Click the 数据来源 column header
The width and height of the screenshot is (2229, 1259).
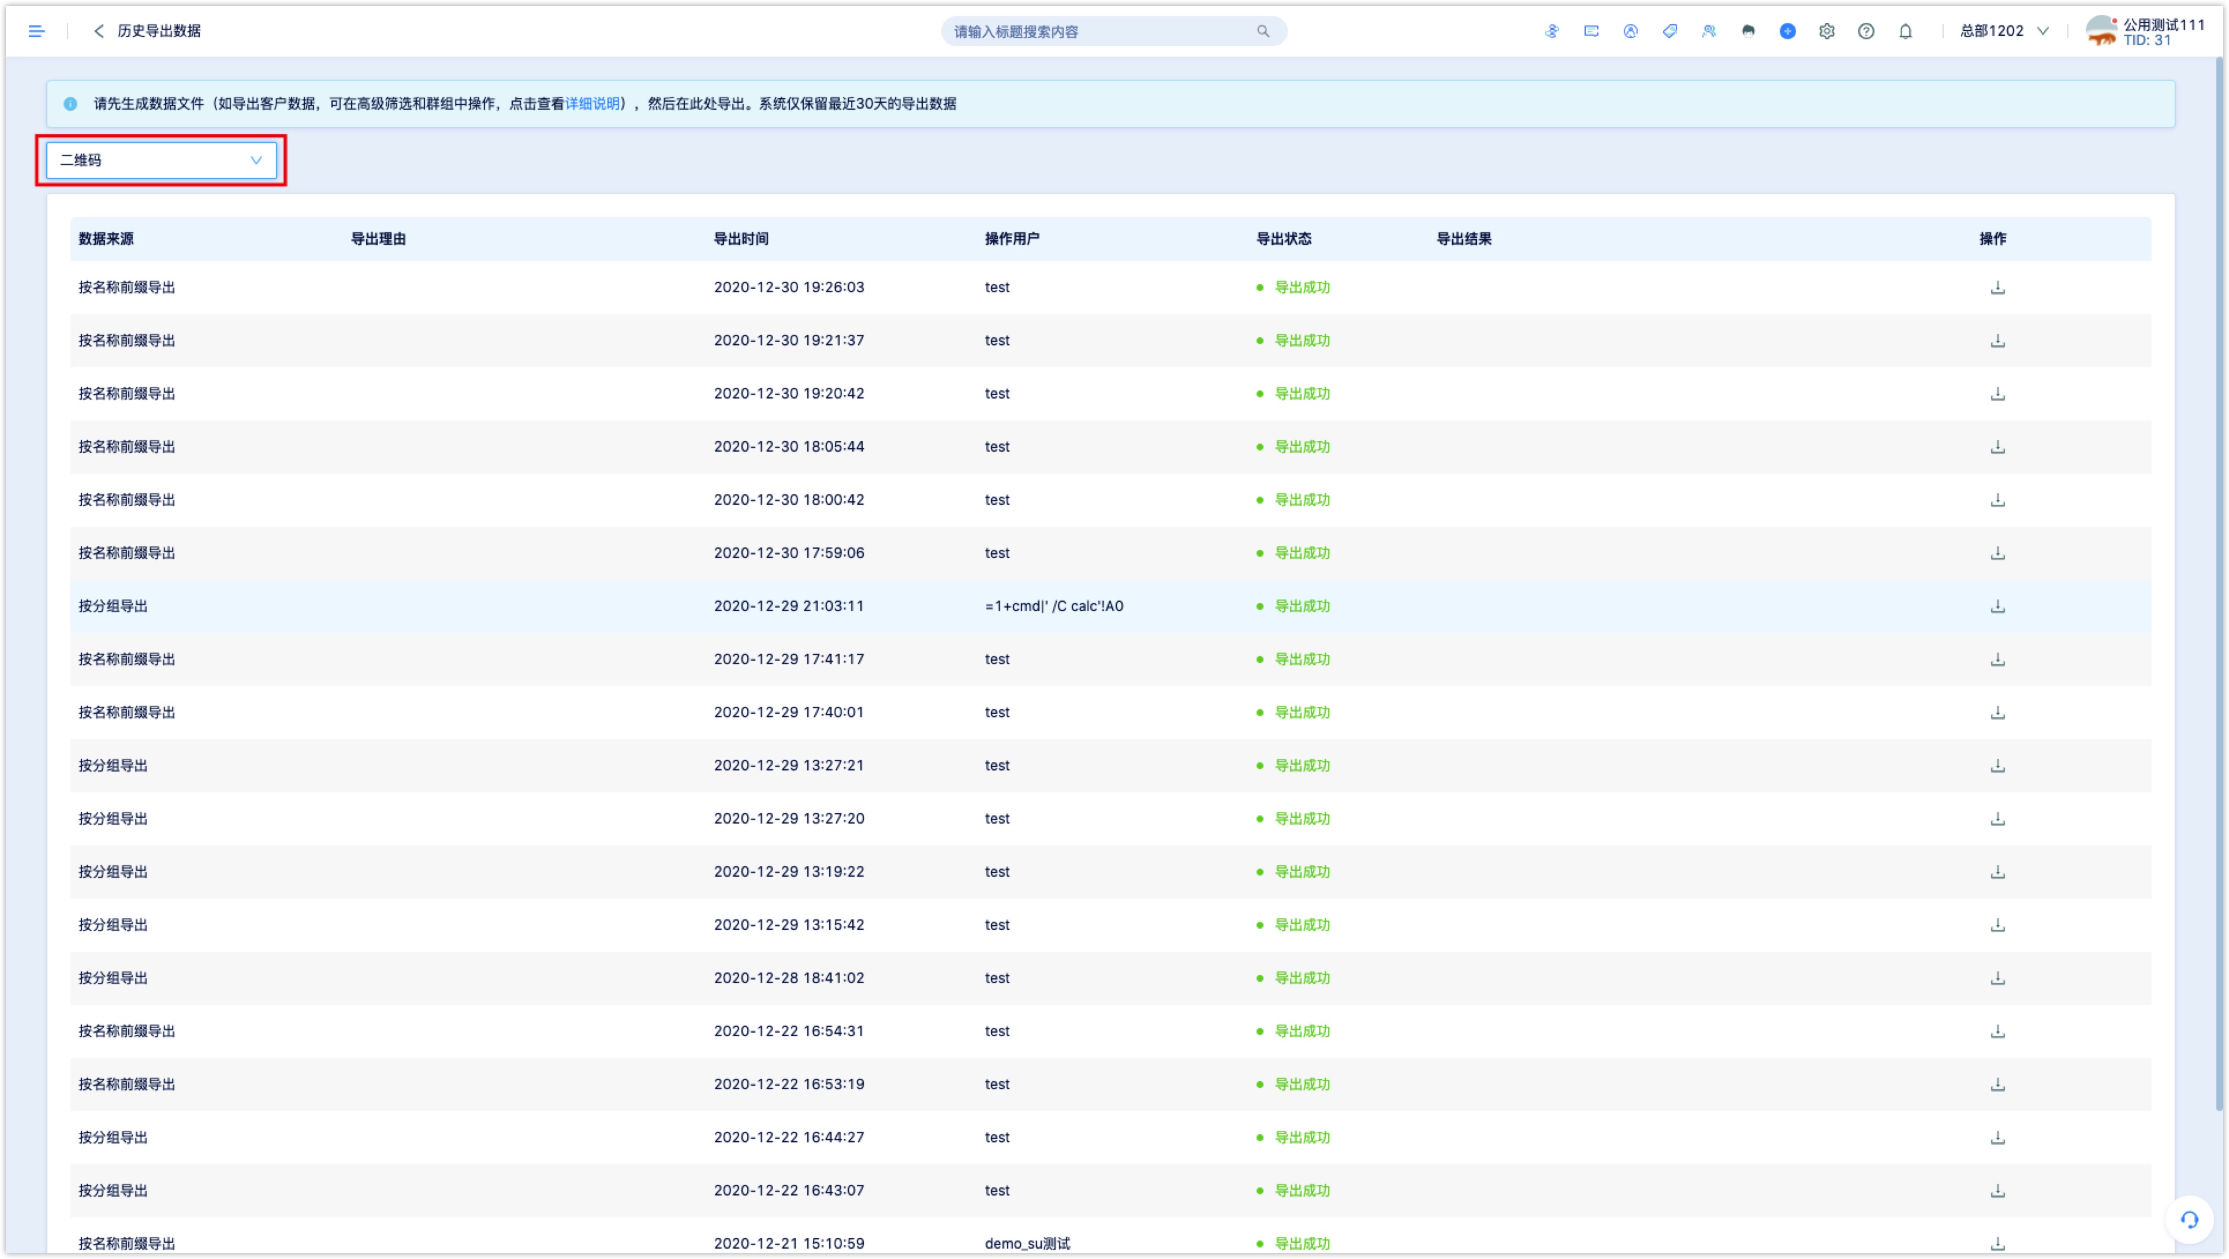click(x=106, y=239)
